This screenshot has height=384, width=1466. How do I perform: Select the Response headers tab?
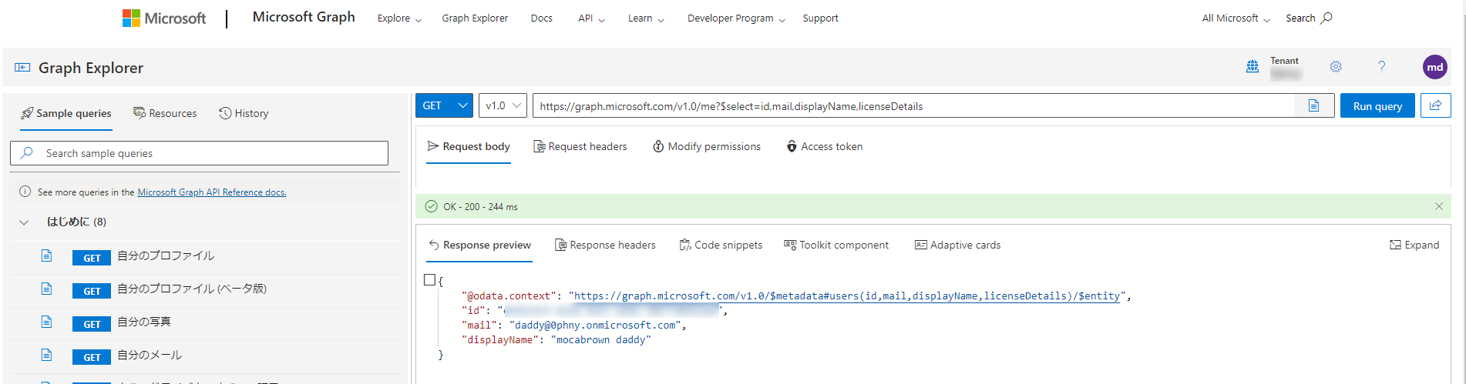pyautogui.click(x=605, y=245)
